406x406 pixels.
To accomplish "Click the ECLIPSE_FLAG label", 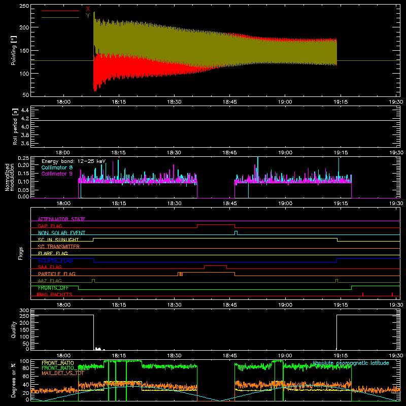I will pos(55,260).
